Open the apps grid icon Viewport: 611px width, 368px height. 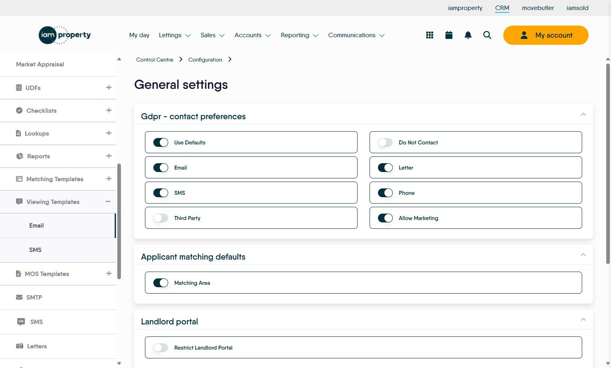[430, 35]
